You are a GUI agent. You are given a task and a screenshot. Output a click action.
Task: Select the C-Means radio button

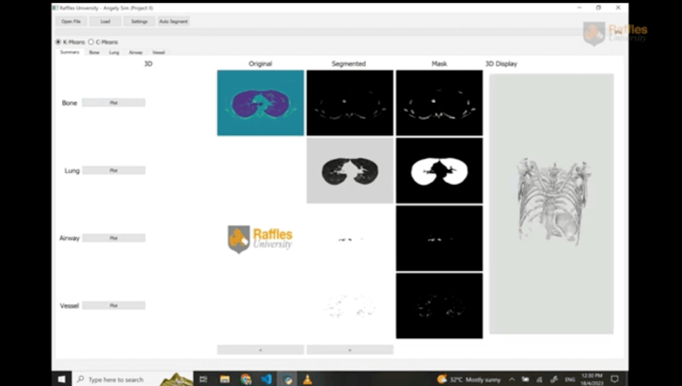coord(91,42)
